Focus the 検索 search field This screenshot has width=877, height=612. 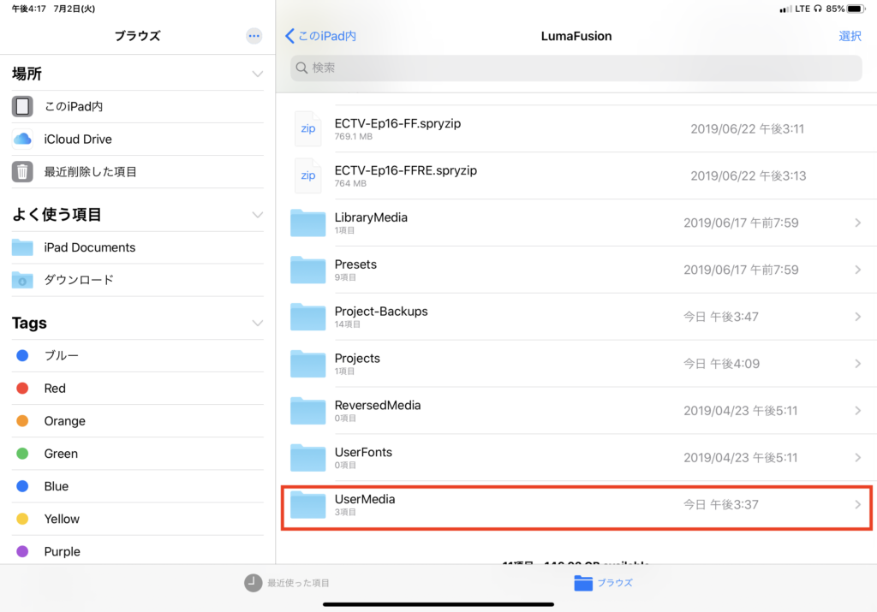click(x=576, y=68)
